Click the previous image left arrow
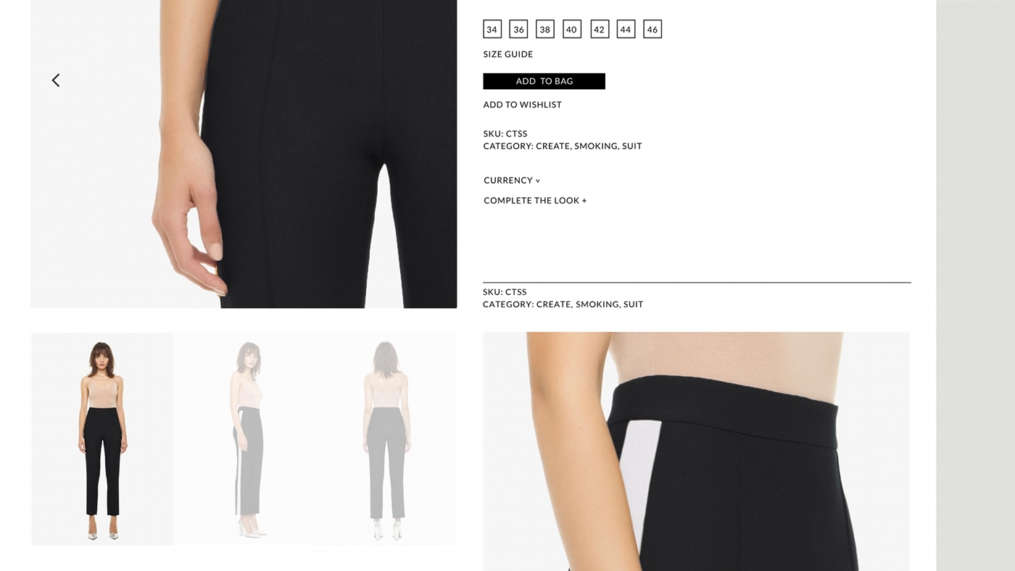Screen dimensions: 1015x571 click(56, 80)
